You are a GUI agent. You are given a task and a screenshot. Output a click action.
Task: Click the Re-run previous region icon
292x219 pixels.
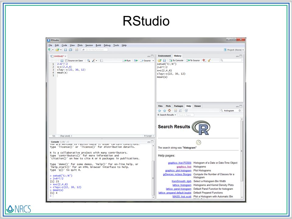[136, 61]
